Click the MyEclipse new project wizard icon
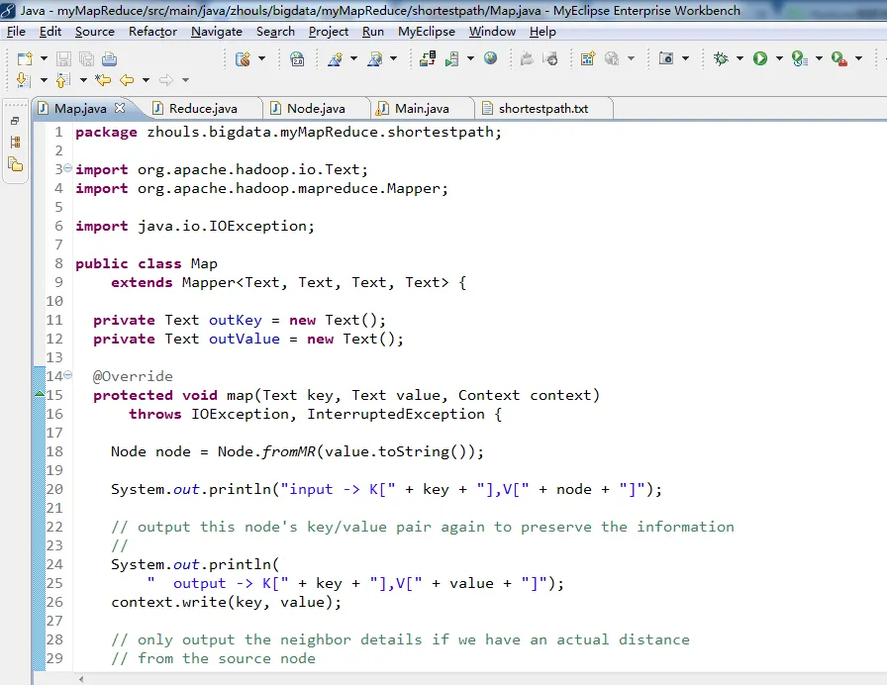Viewport: 887px width, 685px height. [244, 58]
